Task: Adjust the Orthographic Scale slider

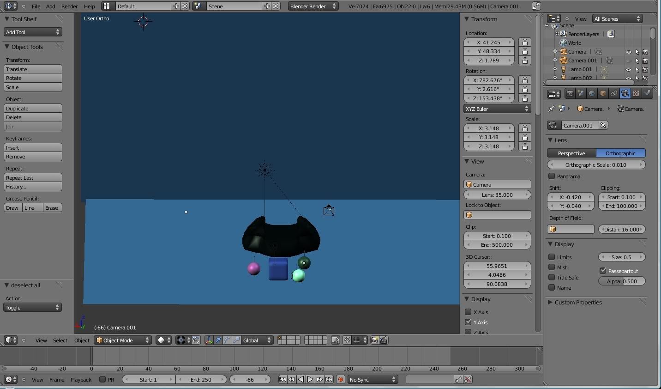Action: (596, 164)
